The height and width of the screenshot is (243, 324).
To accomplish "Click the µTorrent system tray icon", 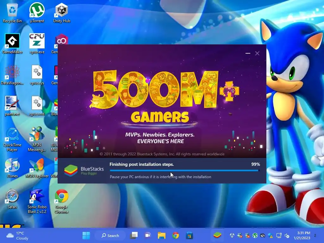I will click(255, 235).
